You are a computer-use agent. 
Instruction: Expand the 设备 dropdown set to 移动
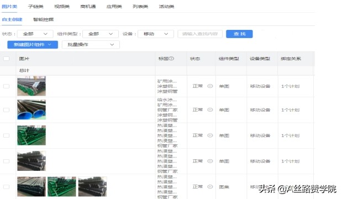[x=156, y=34]
